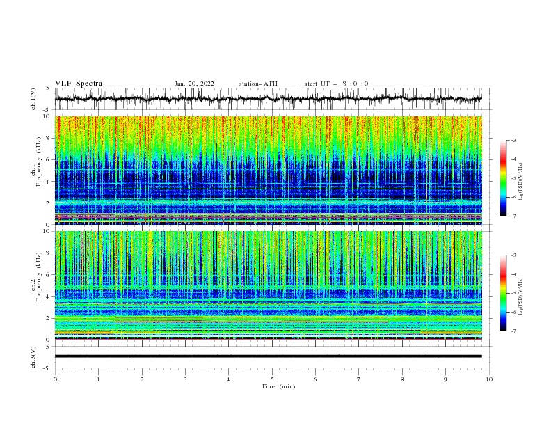Click the time axis tick label "2"

click(x=142, y=379)
